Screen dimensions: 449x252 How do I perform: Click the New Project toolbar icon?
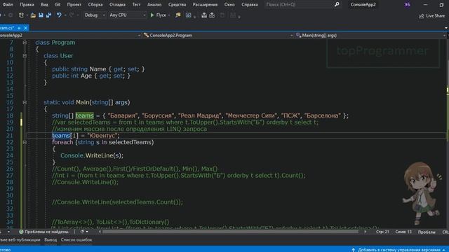pyautogui.click(x=21, y=15)
